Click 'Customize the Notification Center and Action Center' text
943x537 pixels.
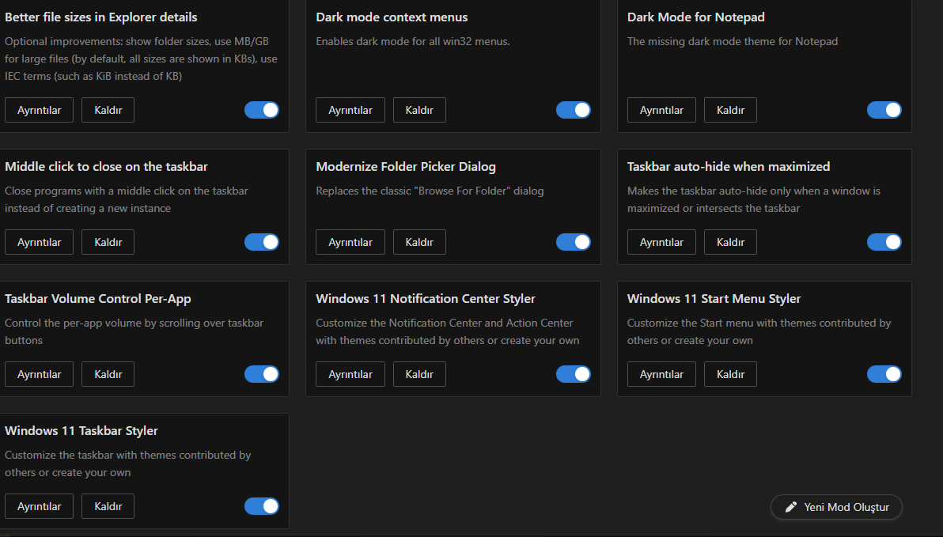pyautogui.click(x=448, y=331)
